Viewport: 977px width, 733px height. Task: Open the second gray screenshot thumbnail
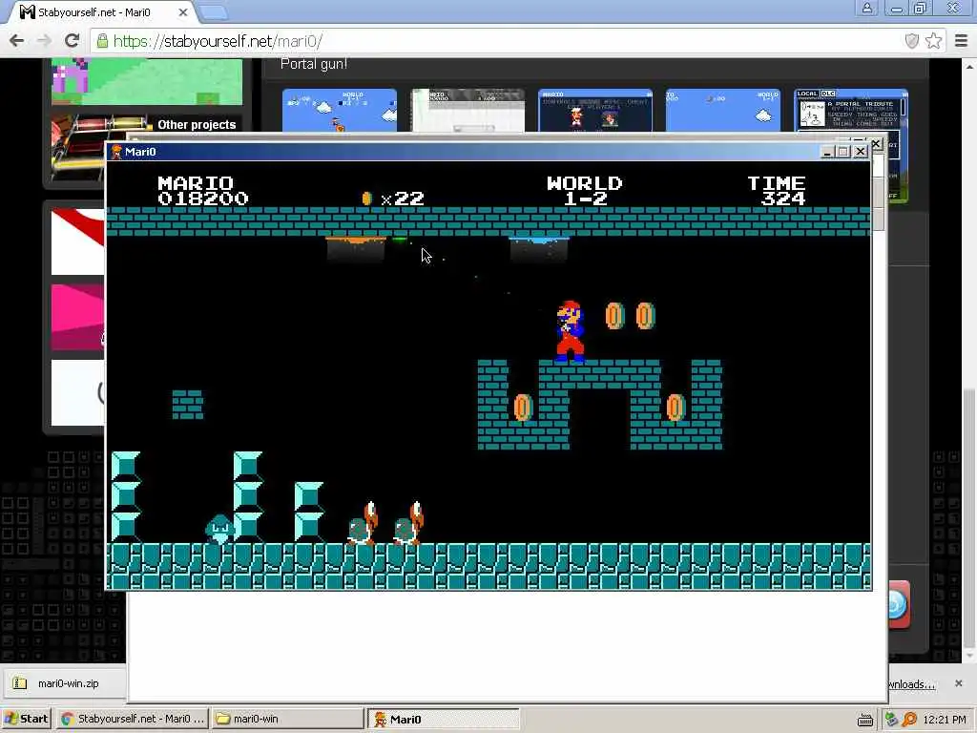point(468,111)
